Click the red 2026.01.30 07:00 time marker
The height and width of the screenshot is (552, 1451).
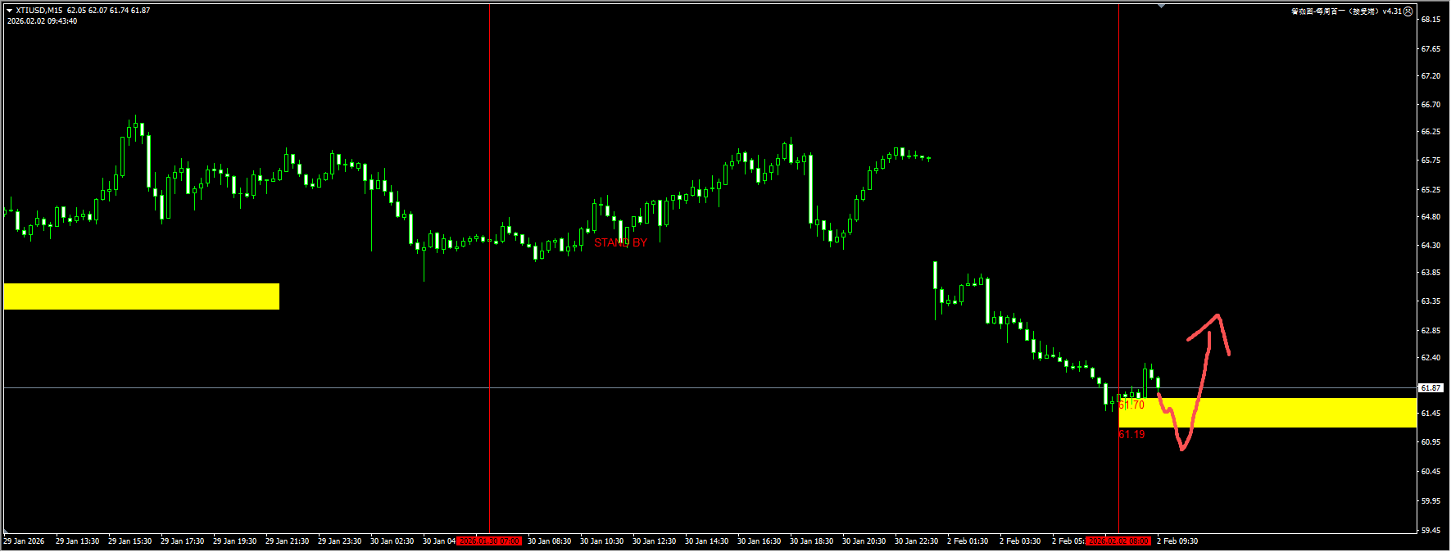[489, 541]
